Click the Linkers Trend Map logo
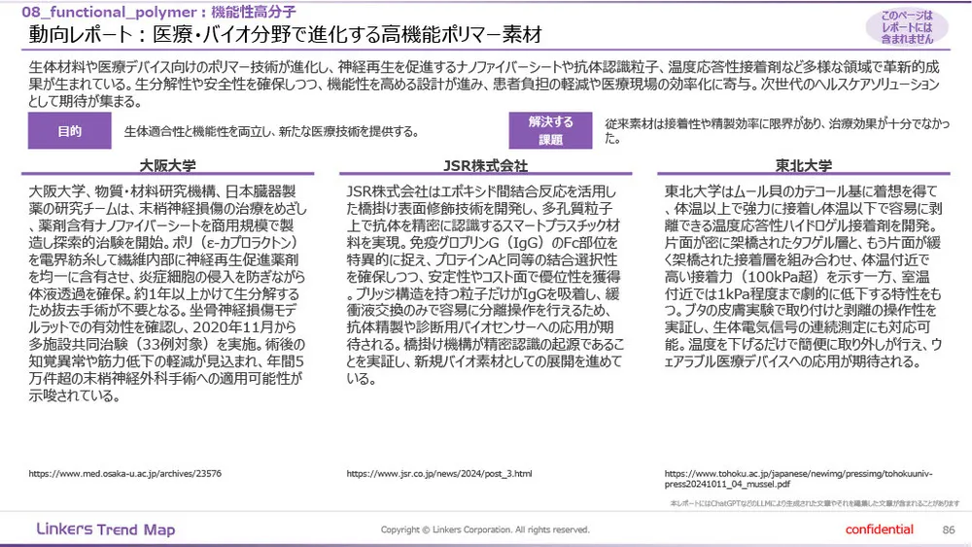The height and width of the screenshot is (547, 972). (x=105, y=530)
